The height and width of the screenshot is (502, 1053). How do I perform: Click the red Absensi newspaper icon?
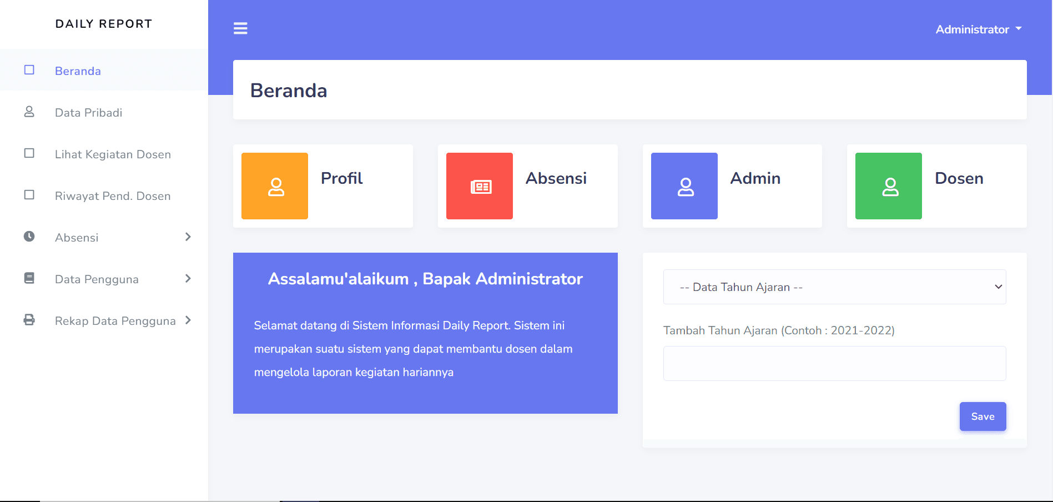pyautogui.click(x=480, y=187)
